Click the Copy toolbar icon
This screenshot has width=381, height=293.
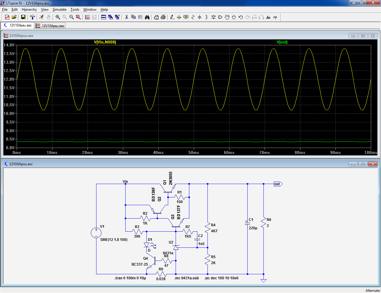coord(133,17)
